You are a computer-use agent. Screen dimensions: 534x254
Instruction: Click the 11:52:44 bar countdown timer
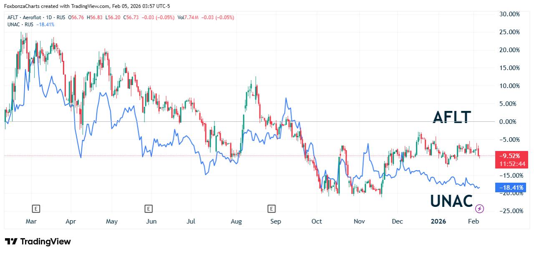pyautogui.click(x=511, y=163)
